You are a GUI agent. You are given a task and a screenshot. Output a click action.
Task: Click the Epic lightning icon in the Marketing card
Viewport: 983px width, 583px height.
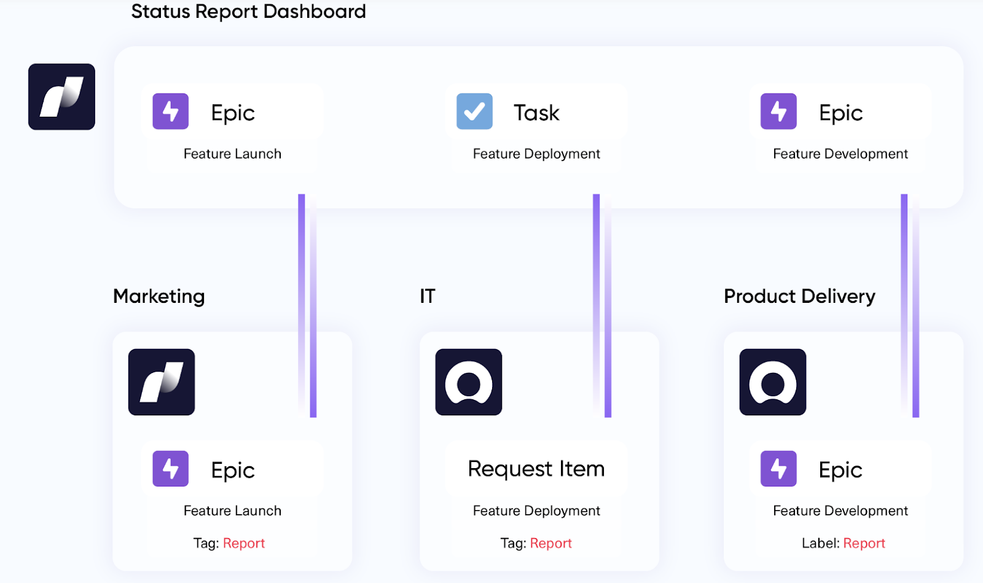[170, 469]
